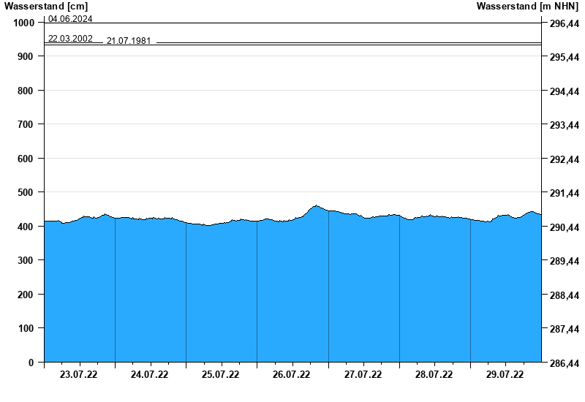Click the 700 tick label on left axis
This screenshot has width=585, height=402.
[x=26, y=124]
